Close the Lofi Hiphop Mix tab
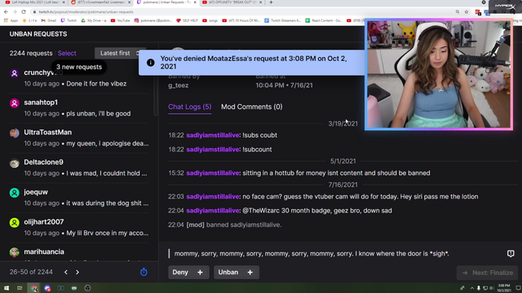Image resolution: width=522 pixels, height=293 pixels. (x=64, y=2)
